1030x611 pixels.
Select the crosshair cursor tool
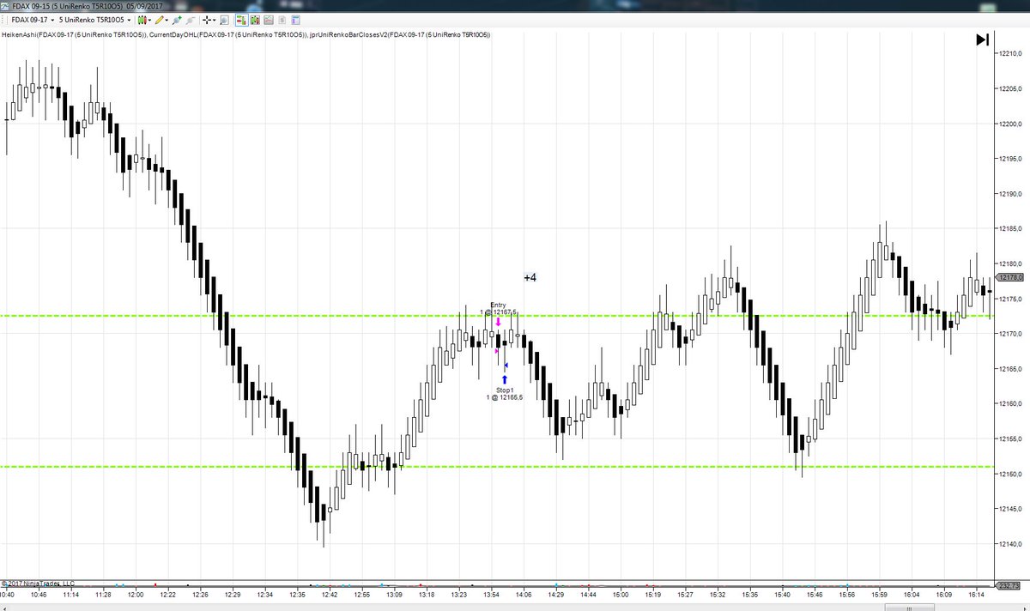click(207, 20)
